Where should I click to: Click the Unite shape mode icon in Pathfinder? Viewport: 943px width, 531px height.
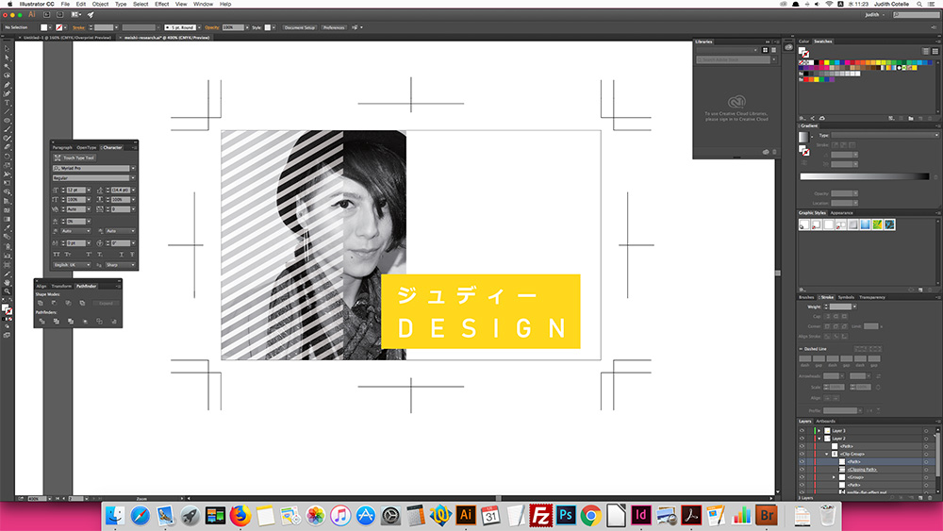(x=41, y=303)
